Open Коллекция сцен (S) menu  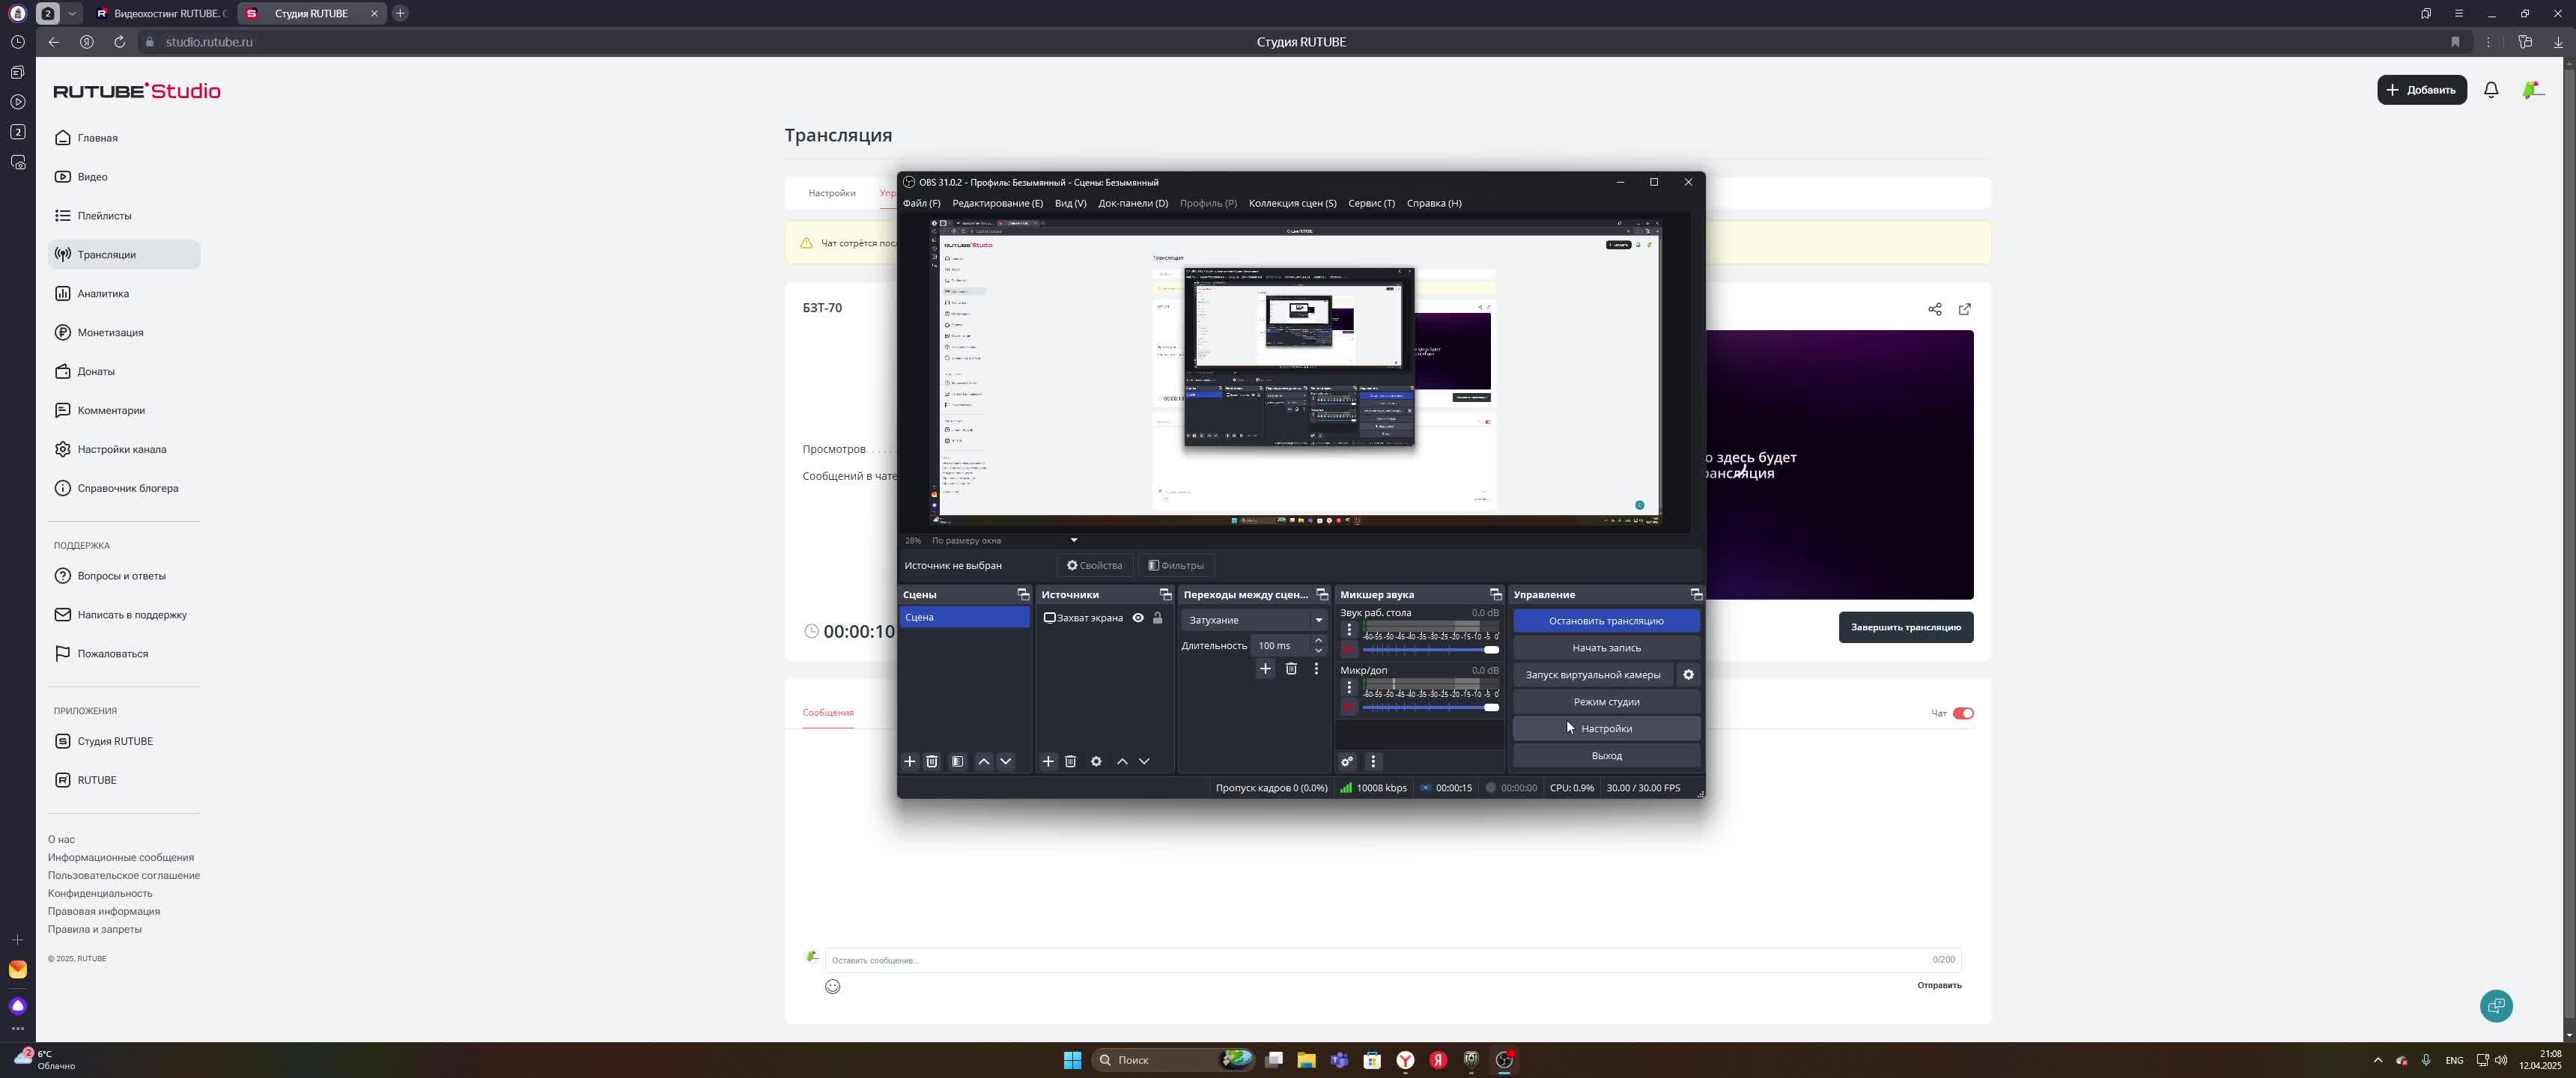pos(1292,203)
